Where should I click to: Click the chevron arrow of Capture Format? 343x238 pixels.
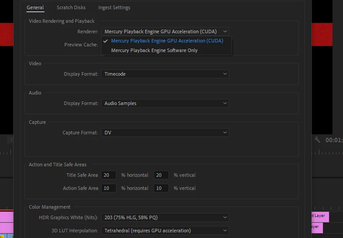tap(225, 133)
